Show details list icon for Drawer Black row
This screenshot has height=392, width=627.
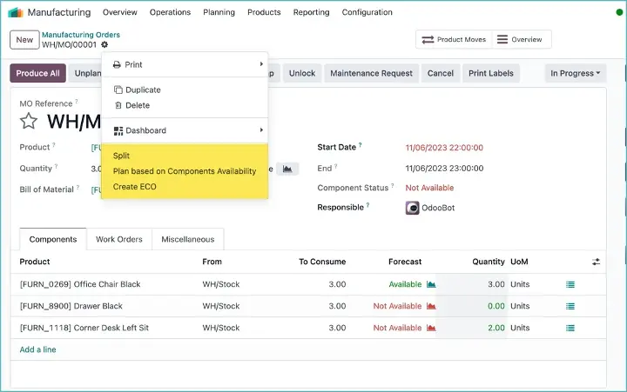(x=570, y=306)
